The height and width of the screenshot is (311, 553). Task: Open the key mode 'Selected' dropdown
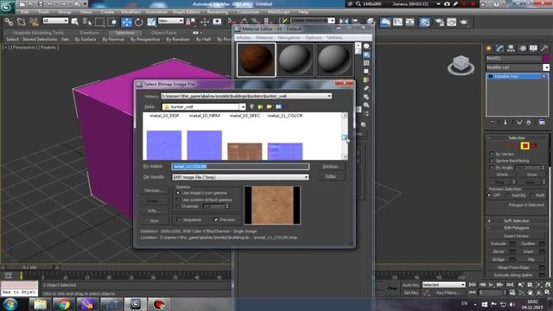[443, 284]
